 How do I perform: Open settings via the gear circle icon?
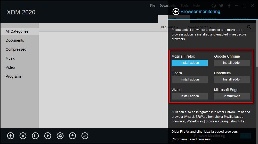[60, 136]
